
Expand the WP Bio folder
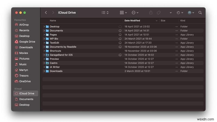click(44, 39)
